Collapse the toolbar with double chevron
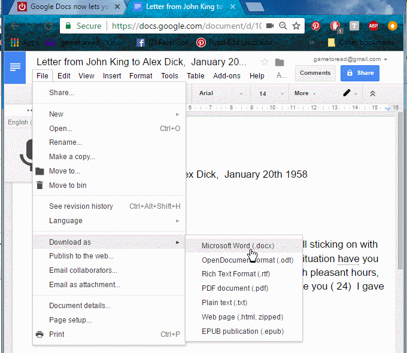407x353 pixels. (x=372, y=93)
